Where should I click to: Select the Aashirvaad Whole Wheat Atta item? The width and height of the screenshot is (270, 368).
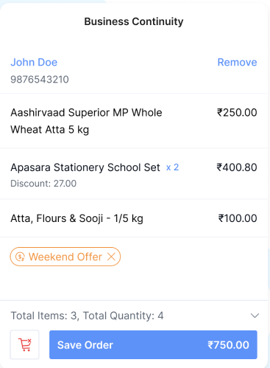coord(134,121)
